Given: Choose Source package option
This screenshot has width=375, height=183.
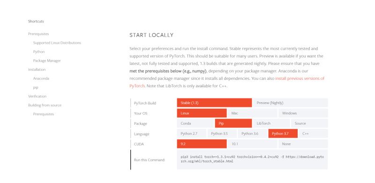Looking at the screenshot, I should point(309,123).
